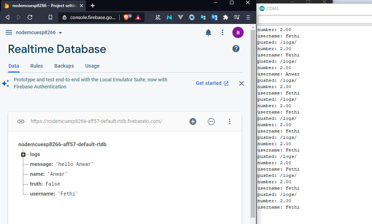This screenshot has height=224, width=372.
Task: Collapse all nodes with the minus icon
Action: (x=211, y=122)
